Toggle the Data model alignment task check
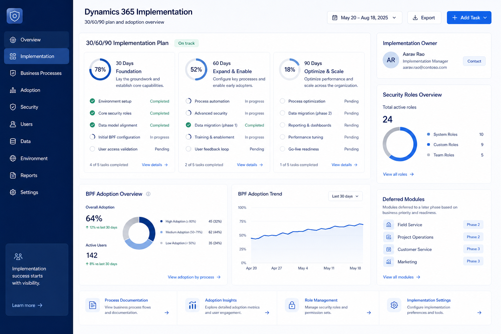The image size is (501, 334). [92, 125]
